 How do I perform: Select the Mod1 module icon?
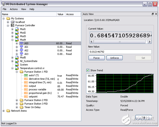17,29
